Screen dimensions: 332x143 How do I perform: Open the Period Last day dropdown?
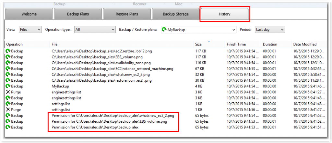pos(269,30)
